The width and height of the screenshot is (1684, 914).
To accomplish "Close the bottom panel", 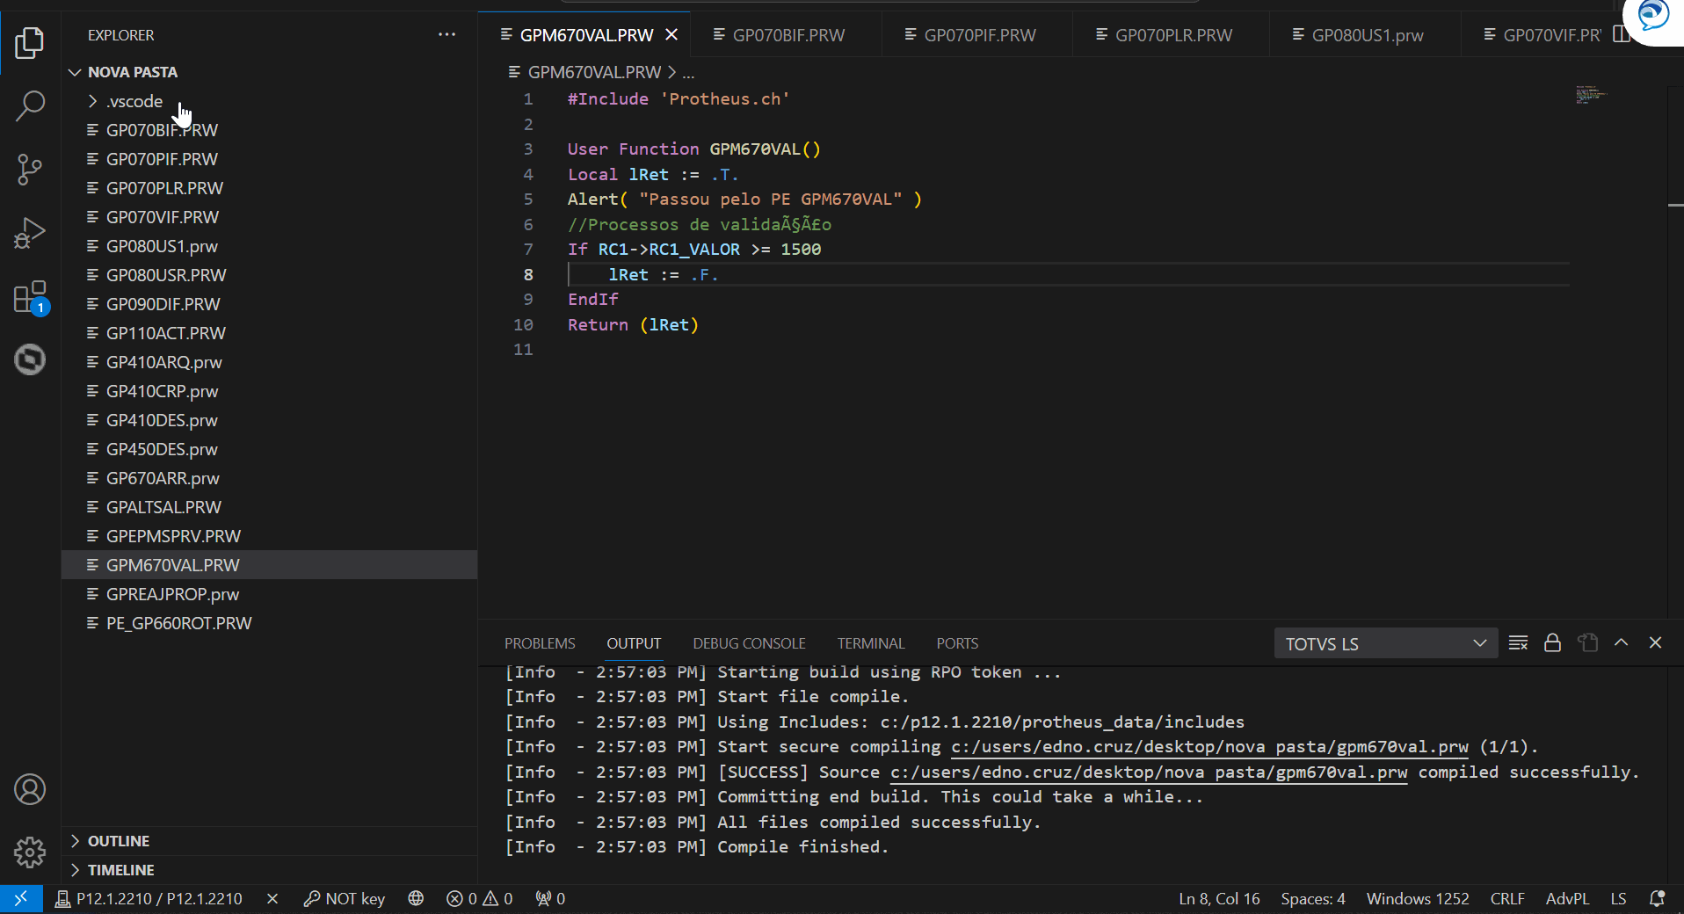I will pyautogui.click(x=1655, y=642).
